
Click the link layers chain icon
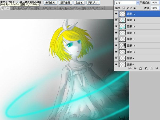pyautogui.click(x=130, y=68)
